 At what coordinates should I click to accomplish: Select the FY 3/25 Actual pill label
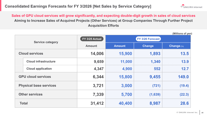click(92, 39)
